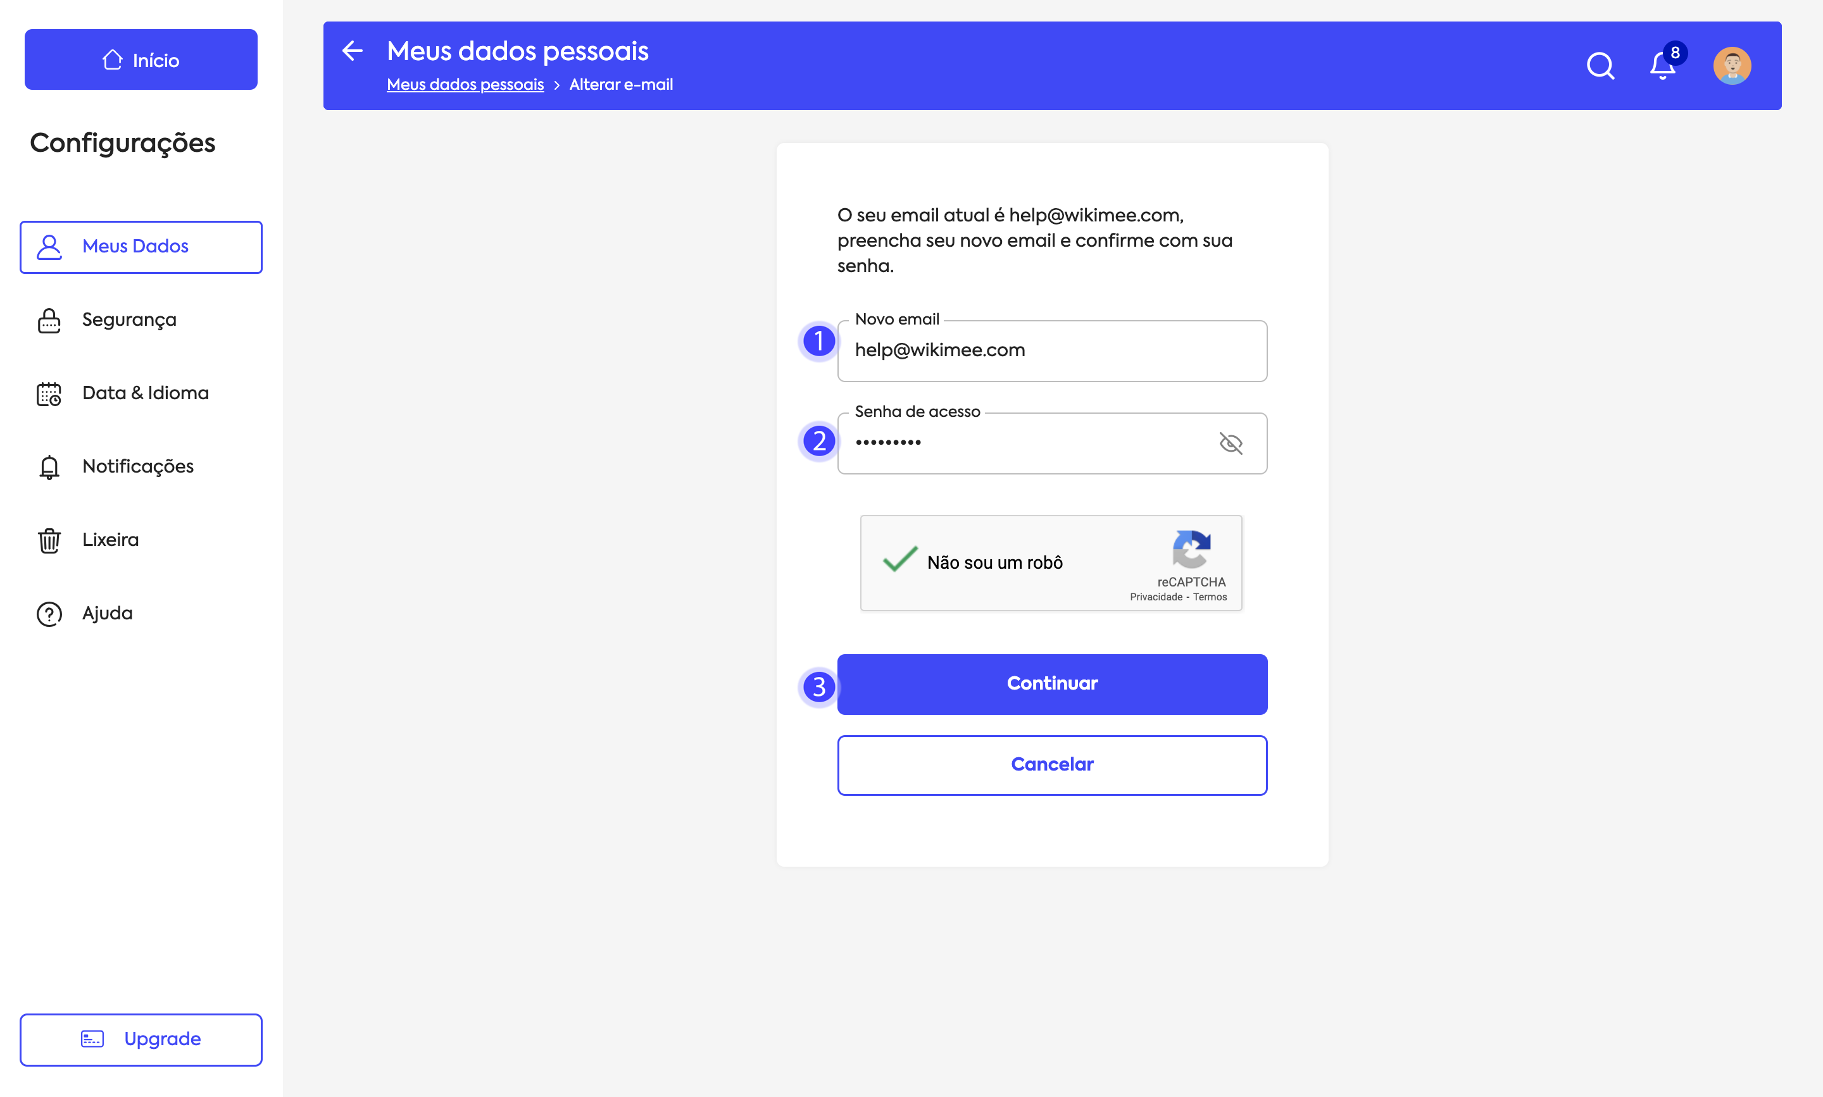
Task: Click the Cancelar button
Action: tap(1051, 765)
